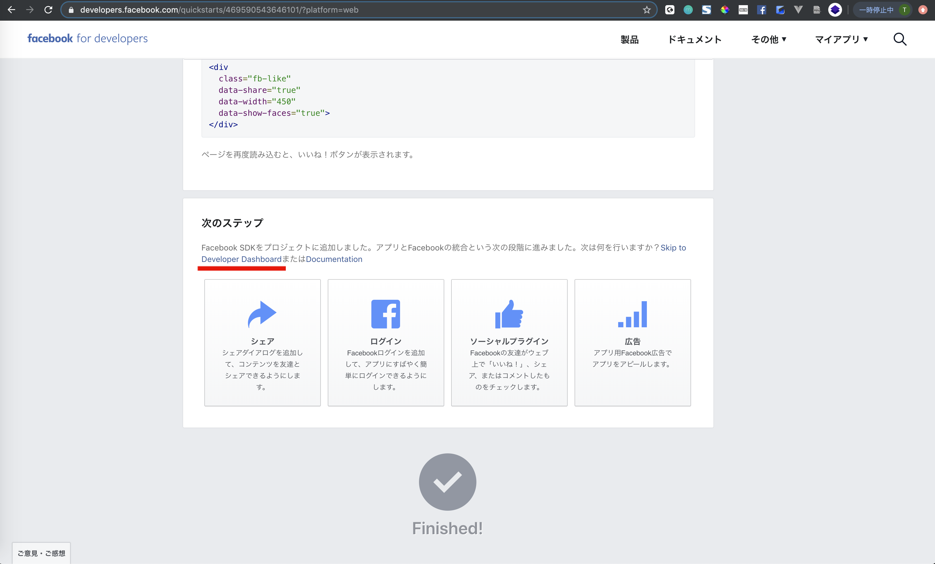Click the data-share="true" code line

259,90
